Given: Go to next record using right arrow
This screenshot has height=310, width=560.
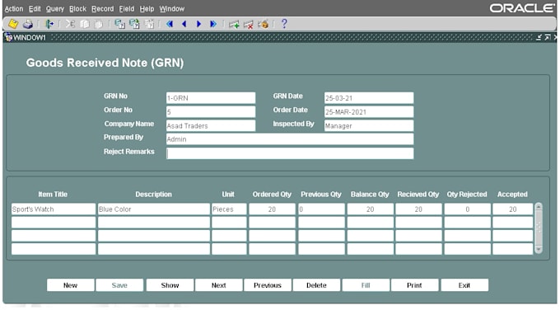Looking at the screenshot, I should click(x=198, y=24).
